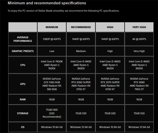The height and width of the screenshot is (133, 158).
Task: Click the CPU row label
Action: click(23, 65)
